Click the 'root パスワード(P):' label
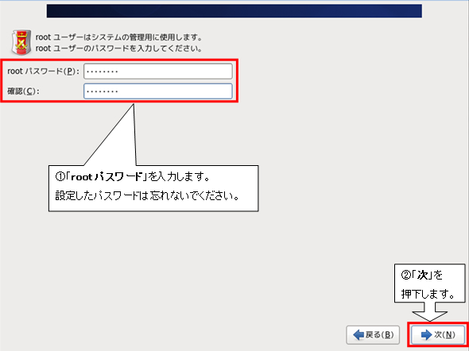The height and width of the screenshot is (351, 469). click(x=43, y=71)
